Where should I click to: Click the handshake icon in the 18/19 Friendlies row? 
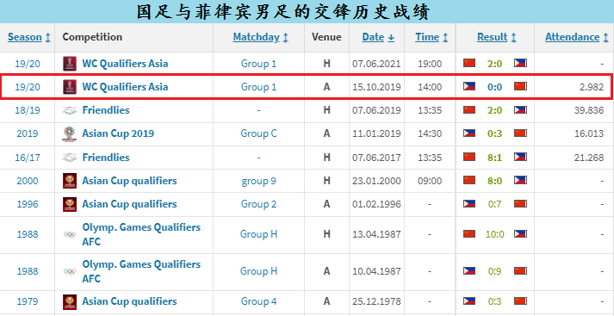[70, 110]
